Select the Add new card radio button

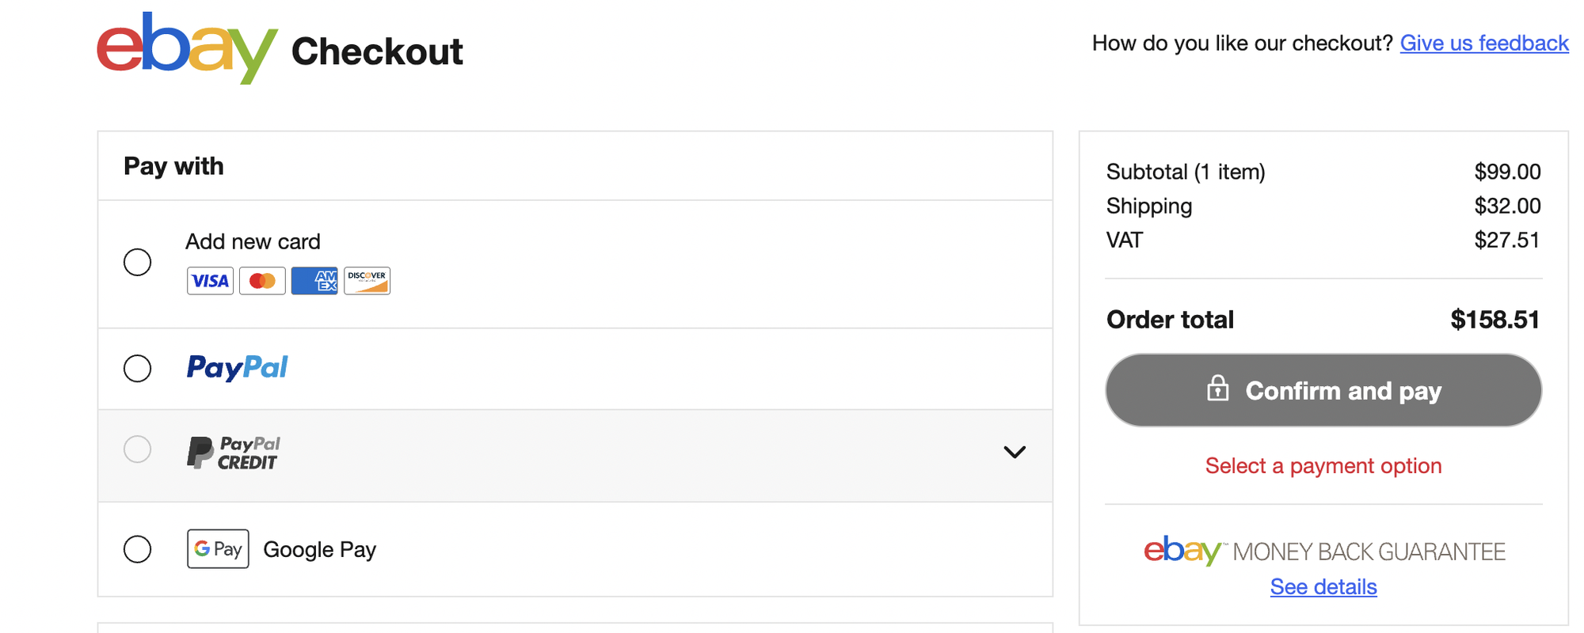138,262
